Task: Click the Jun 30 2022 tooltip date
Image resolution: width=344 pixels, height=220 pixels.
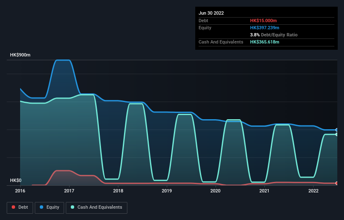Action: click(x=211, y=13)
